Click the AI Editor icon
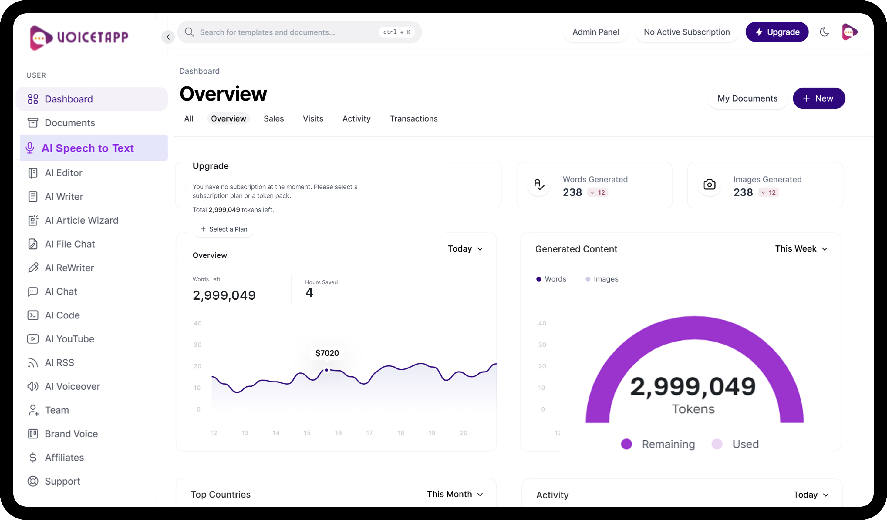The image size is (887, 520). pyautogui.click(x=33, y=173)
